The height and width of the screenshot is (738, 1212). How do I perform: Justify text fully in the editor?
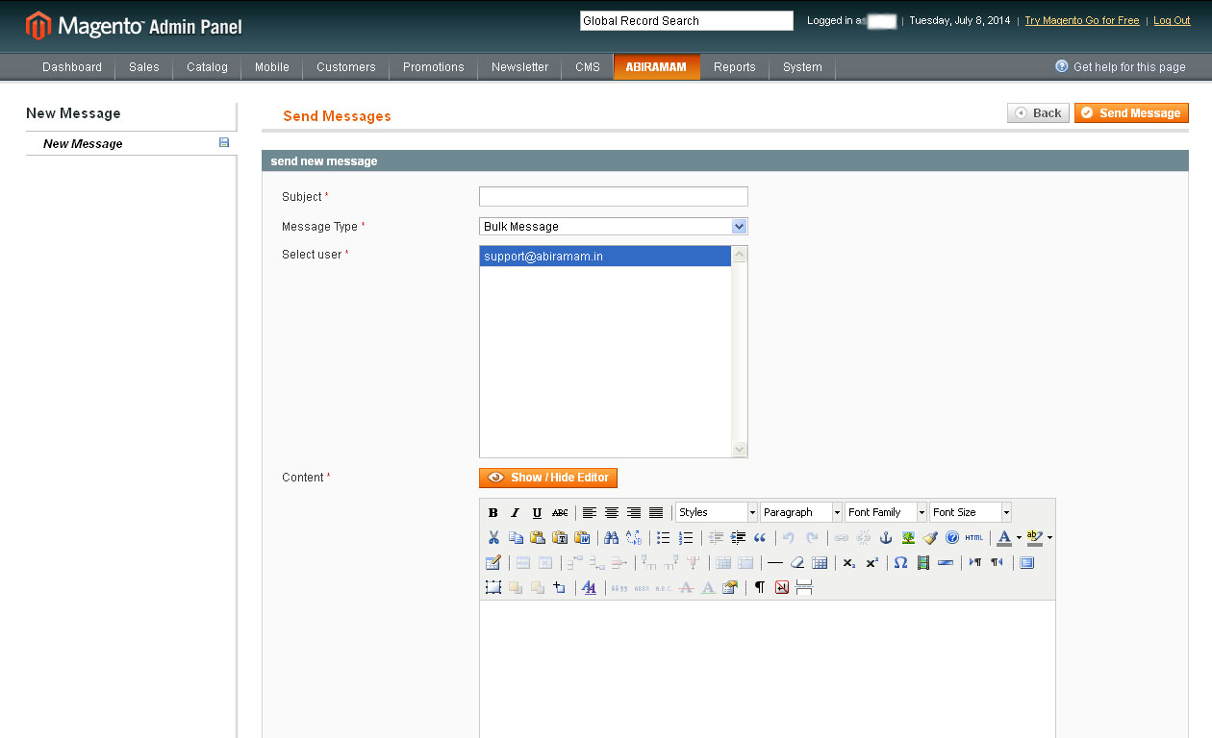(x=656, y=513)
